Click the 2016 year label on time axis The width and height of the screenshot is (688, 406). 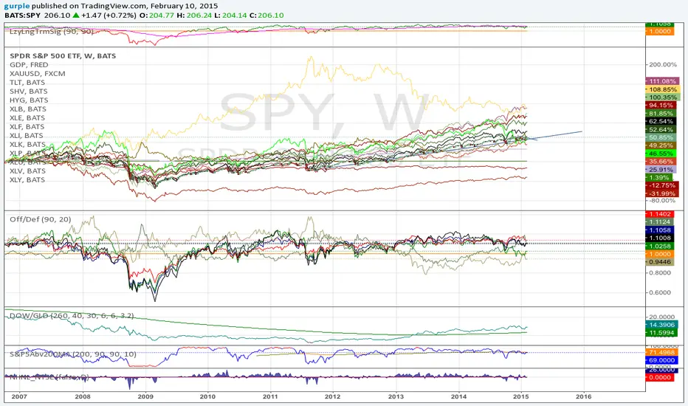pos(584,397)
